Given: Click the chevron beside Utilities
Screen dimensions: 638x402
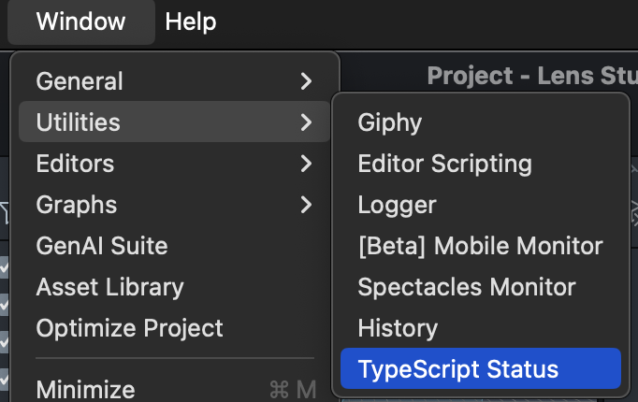Looking at the screenshot, I should pos(306,122).
